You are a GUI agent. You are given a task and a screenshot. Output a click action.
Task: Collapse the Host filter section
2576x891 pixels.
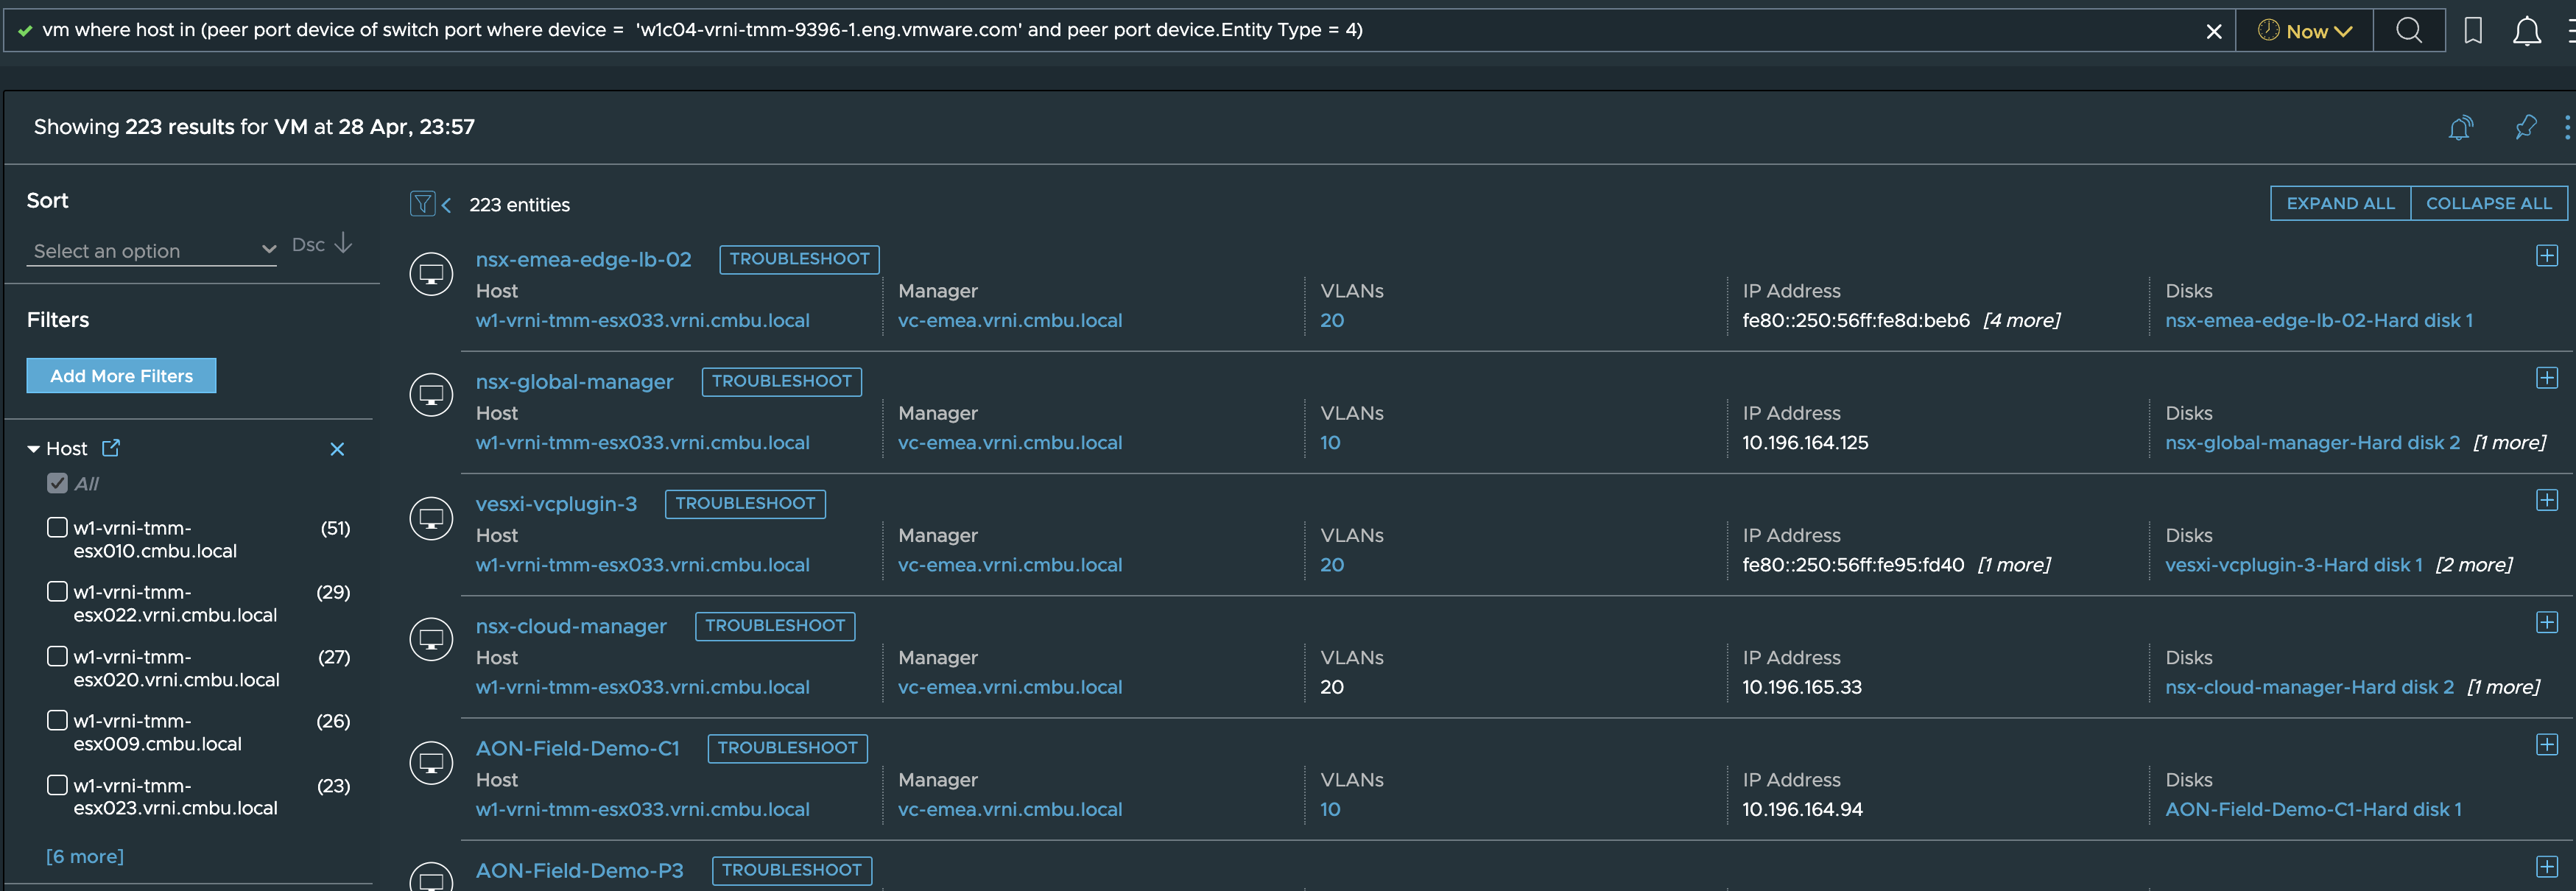point(33,449)
